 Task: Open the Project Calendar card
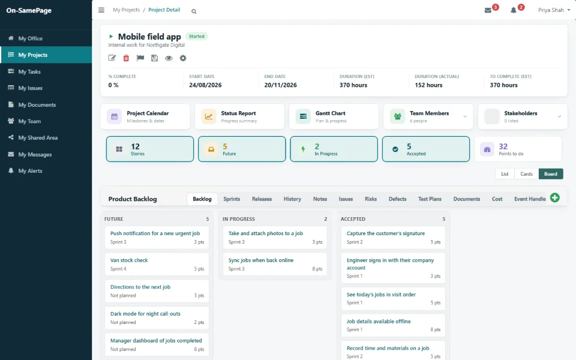(145, 116)
